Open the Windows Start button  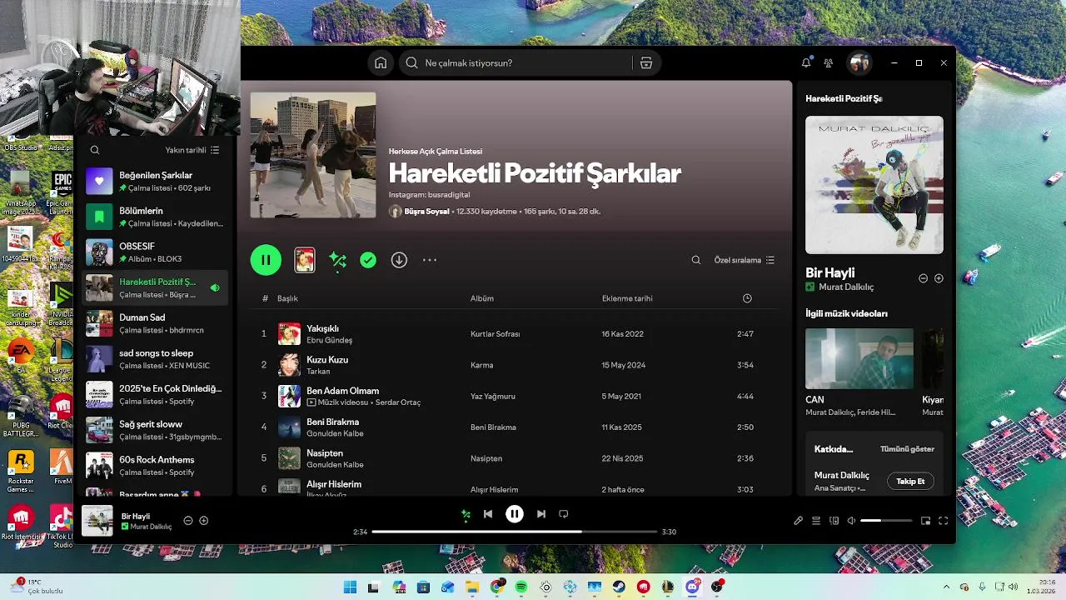coord(350,587)
